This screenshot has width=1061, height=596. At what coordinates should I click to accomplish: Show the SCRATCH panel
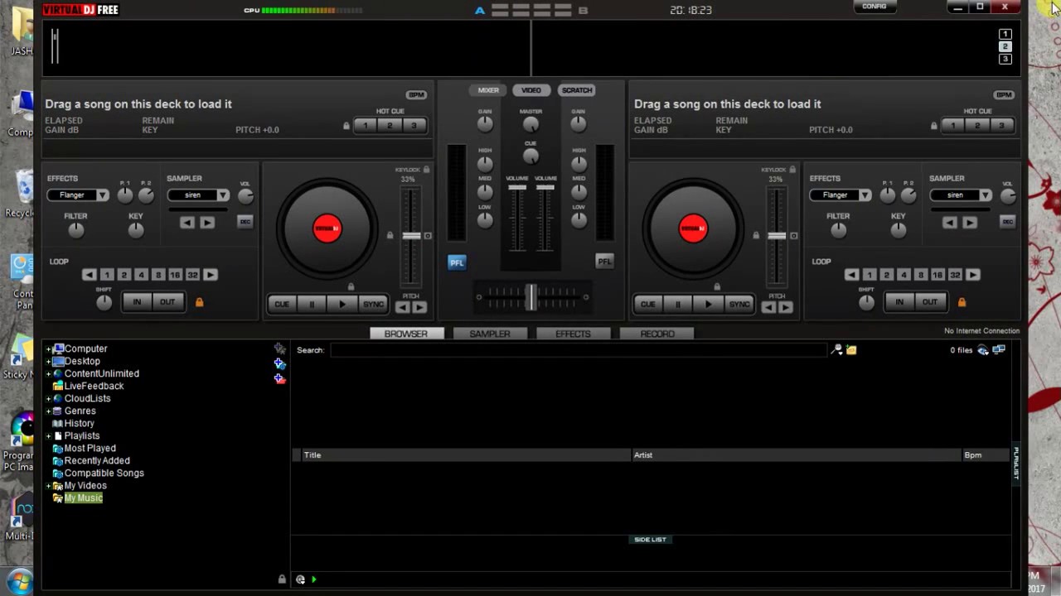pyautogui.click(x=577, y=90)
